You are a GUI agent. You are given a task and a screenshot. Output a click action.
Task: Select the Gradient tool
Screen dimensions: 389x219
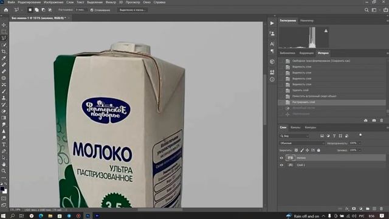4,118
